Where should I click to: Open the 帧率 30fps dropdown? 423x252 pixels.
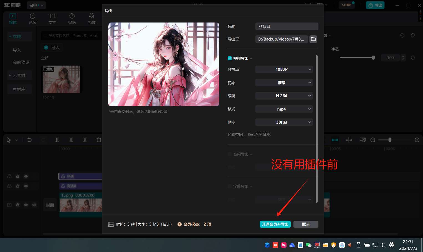pyautogui.click(x=284, y=122)
